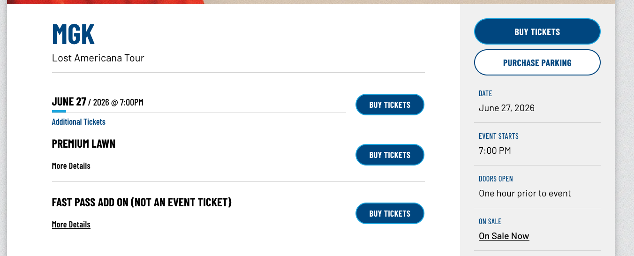Click the One hour prior to event text

[525, 193]
